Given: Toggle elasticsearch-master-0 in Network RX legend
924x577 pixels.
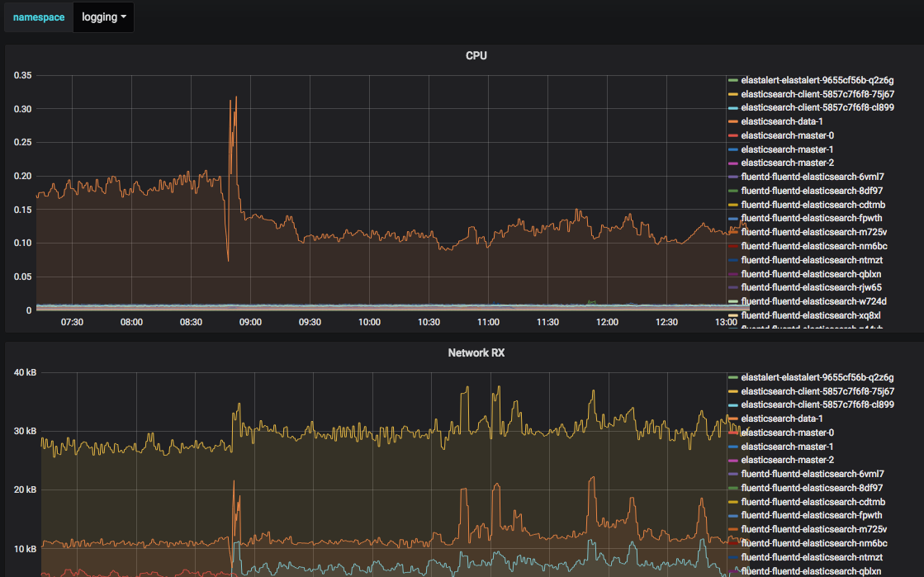Looking at the screenshot, I should pos(787,433).
